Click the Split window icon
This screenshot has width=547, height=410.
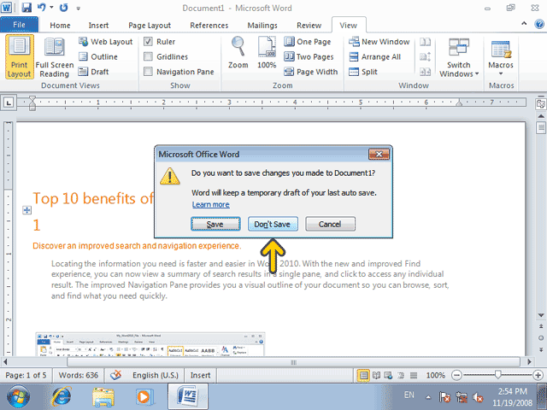[354, 72]
